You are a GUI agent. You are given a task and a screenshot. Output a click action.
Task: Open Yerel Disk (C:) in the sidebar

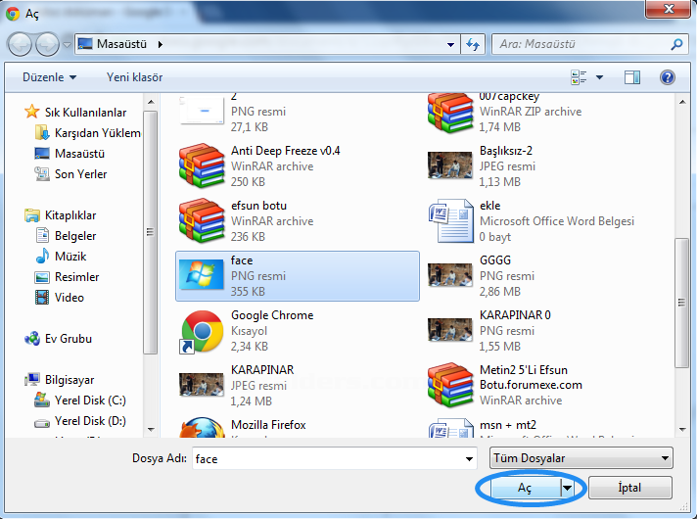coord(89,401)
